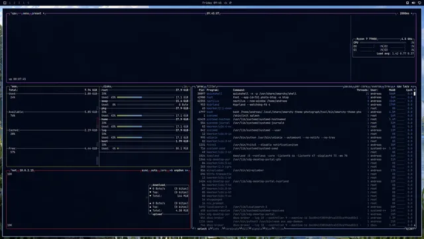Select previous sort column with left arrow
This screenshot has width=424, height=239.
(x=395, y=86)
